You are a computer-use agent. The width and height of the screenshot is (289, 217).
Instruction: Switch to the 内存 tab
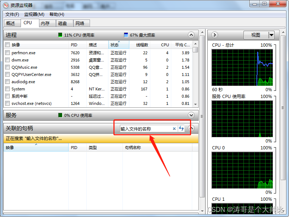pyautogui.click(x=46, y=23)
